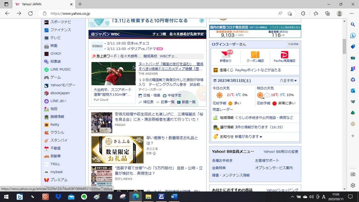Open File Explorer from taskbar
The height and width of the screenshot is (202, 359).
pos(148,197)
